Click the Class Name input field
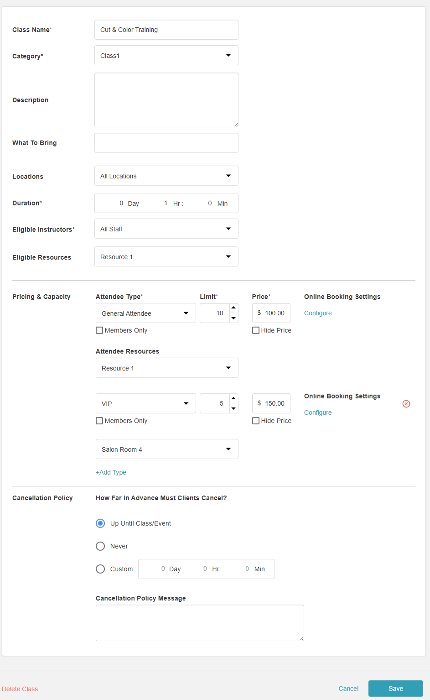The image size is (430, 700). coord(166,30)
